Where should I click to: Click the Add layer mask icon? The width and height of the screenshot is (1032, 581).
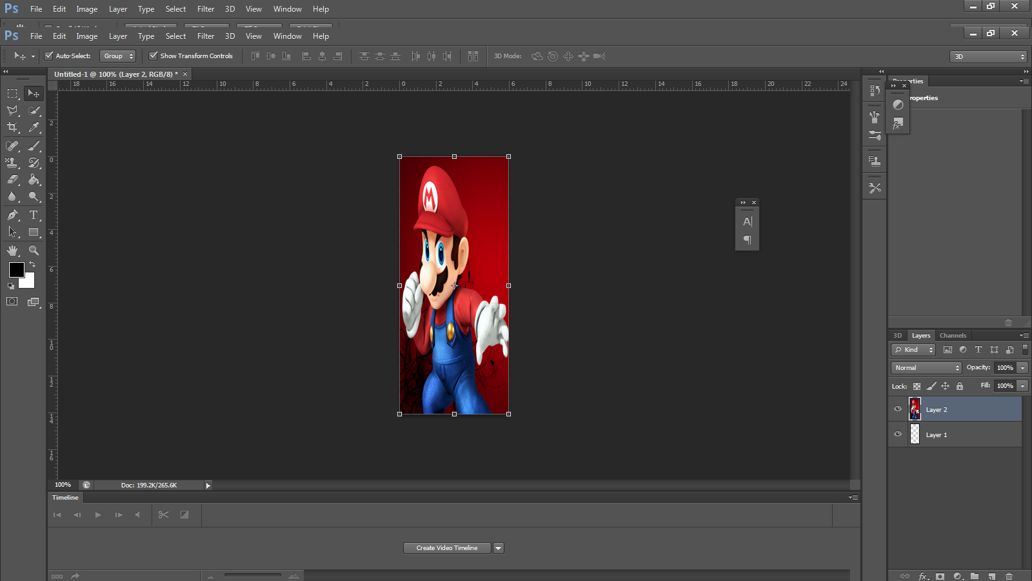(940, 576)
